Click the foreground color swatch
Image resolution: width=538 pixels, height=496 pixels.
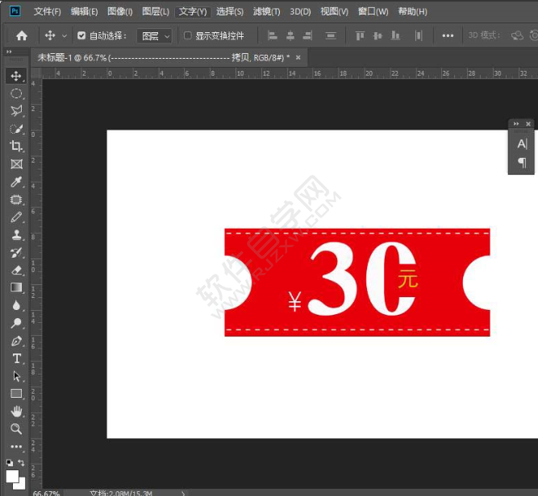[x=12, y=474]
